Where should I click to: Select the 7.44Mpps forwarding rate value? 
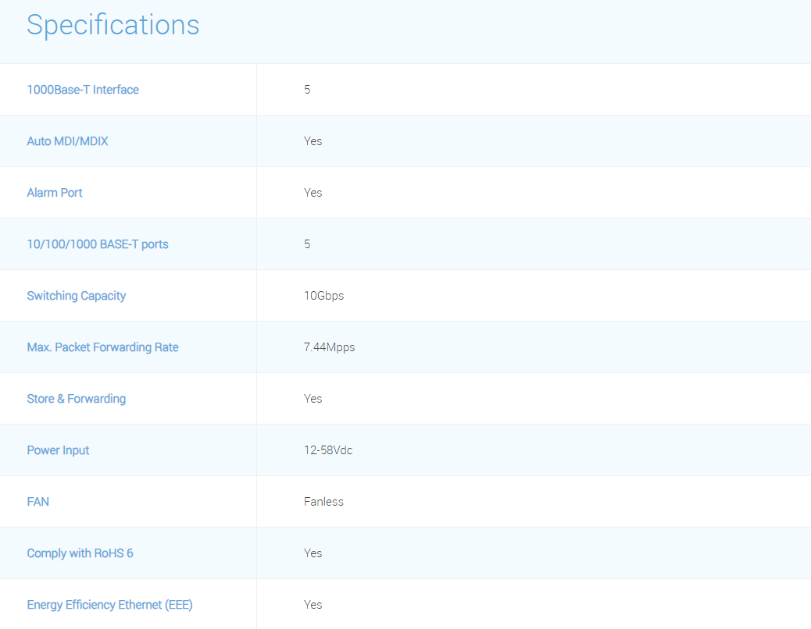click(329, 347)
